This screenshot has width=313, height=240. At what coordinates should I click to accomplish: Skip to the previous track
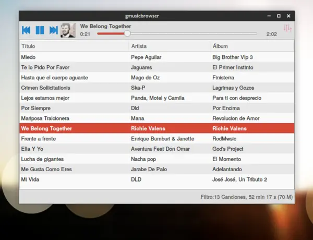point(26,30)
